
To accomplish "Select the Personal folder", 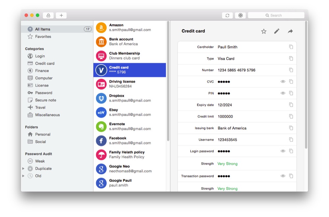I will [42, 134].
